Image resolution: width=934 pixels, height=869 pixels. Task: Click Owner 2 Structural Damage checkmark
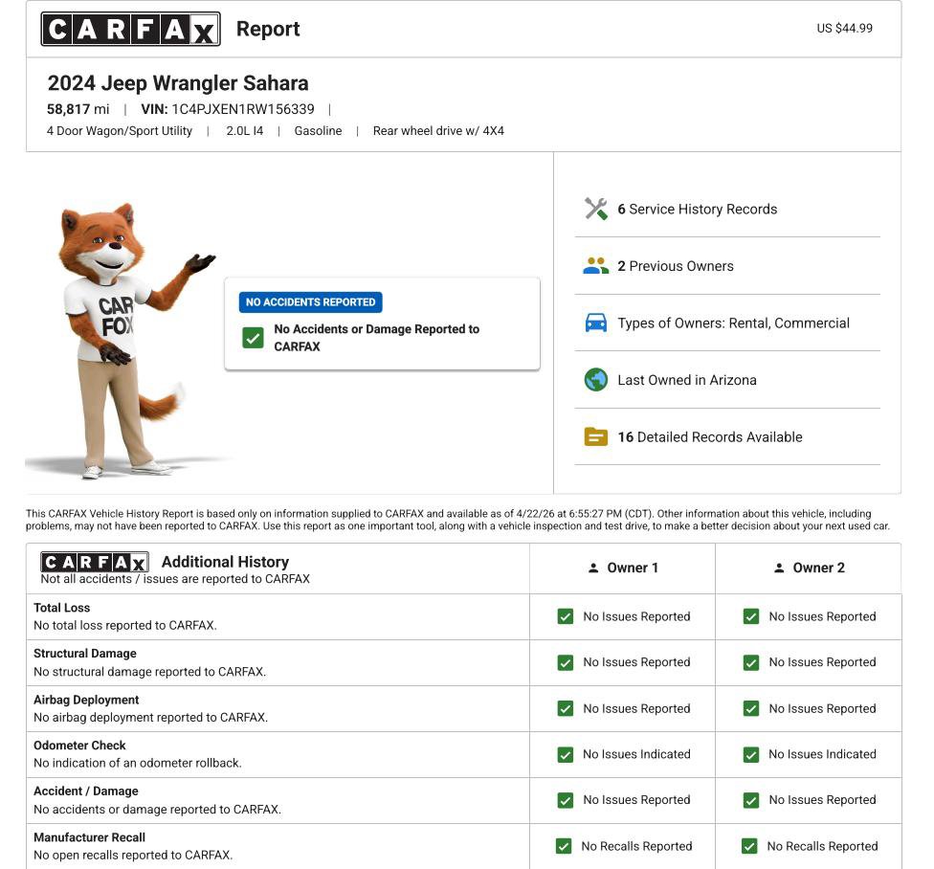[x=751, y=662]
